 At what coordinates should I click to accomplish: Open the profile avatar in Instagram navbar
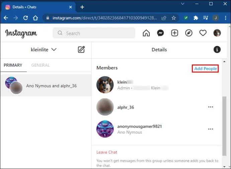217,33
